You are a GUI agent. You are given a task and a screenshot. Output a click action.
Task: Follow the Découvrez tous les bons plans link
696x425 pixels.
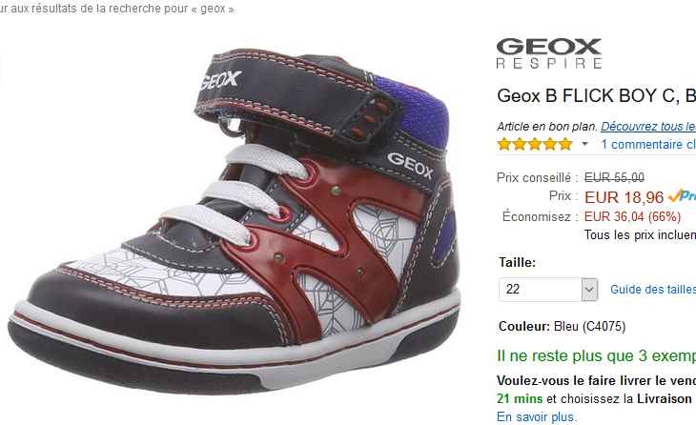point(648,127)
